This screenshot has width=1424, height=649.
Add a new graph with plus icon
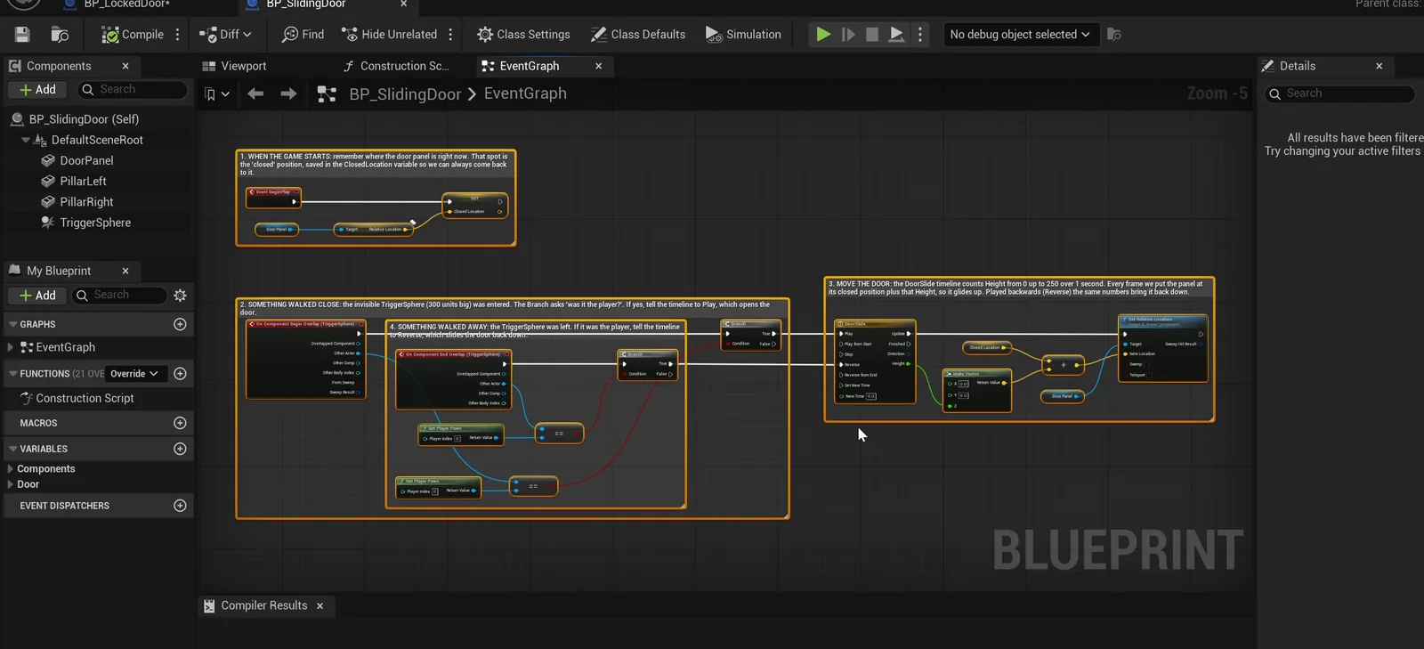180,324
